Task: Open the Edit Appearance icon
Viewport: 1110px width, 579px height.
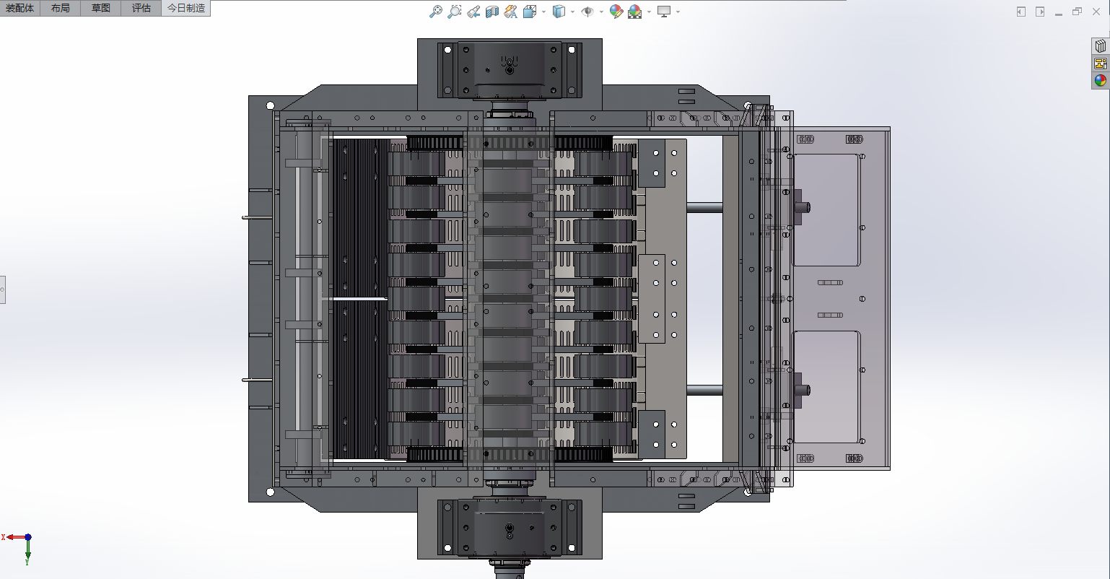Action: (616, 12)
